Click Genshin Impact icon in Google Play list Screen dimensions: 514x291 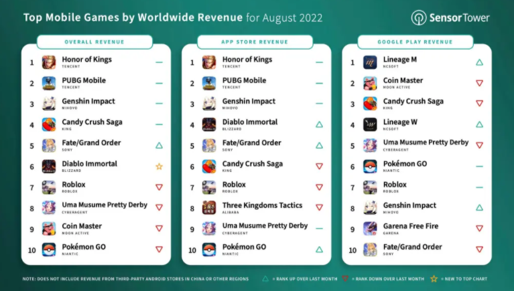[370, 208]
